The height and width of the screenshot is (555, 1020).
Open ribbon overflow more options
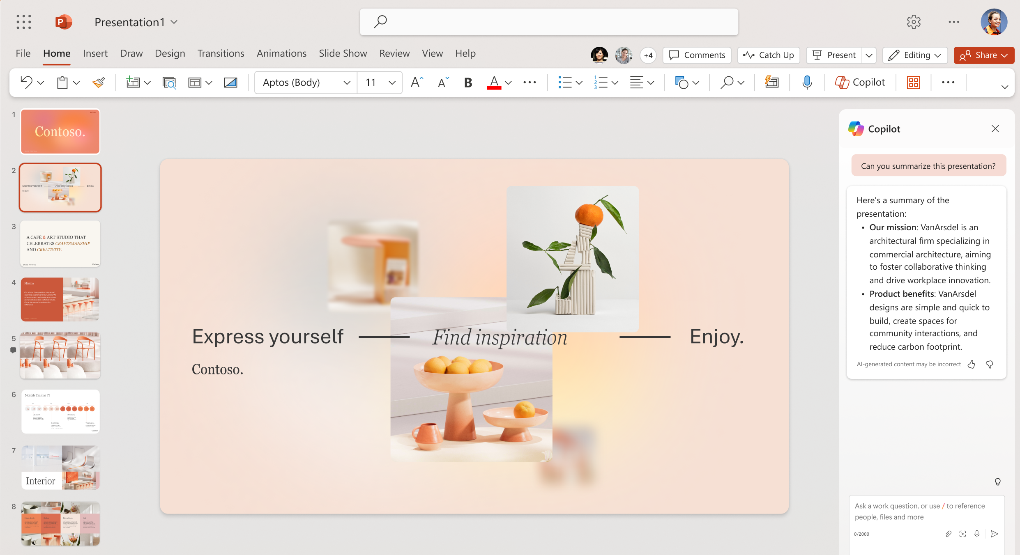948,83
